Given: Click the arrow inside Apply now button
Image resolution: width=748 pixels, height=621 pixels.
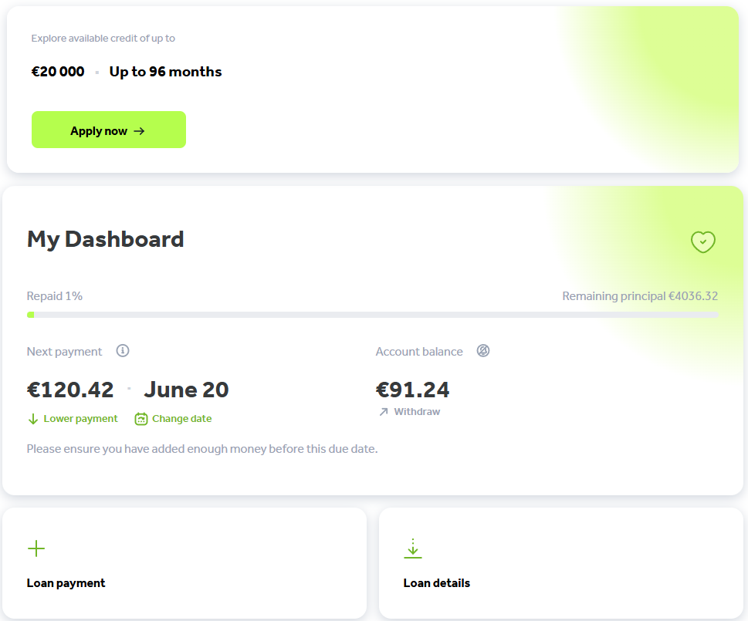Looking at the screenshot, I should [x=139, y=131].
